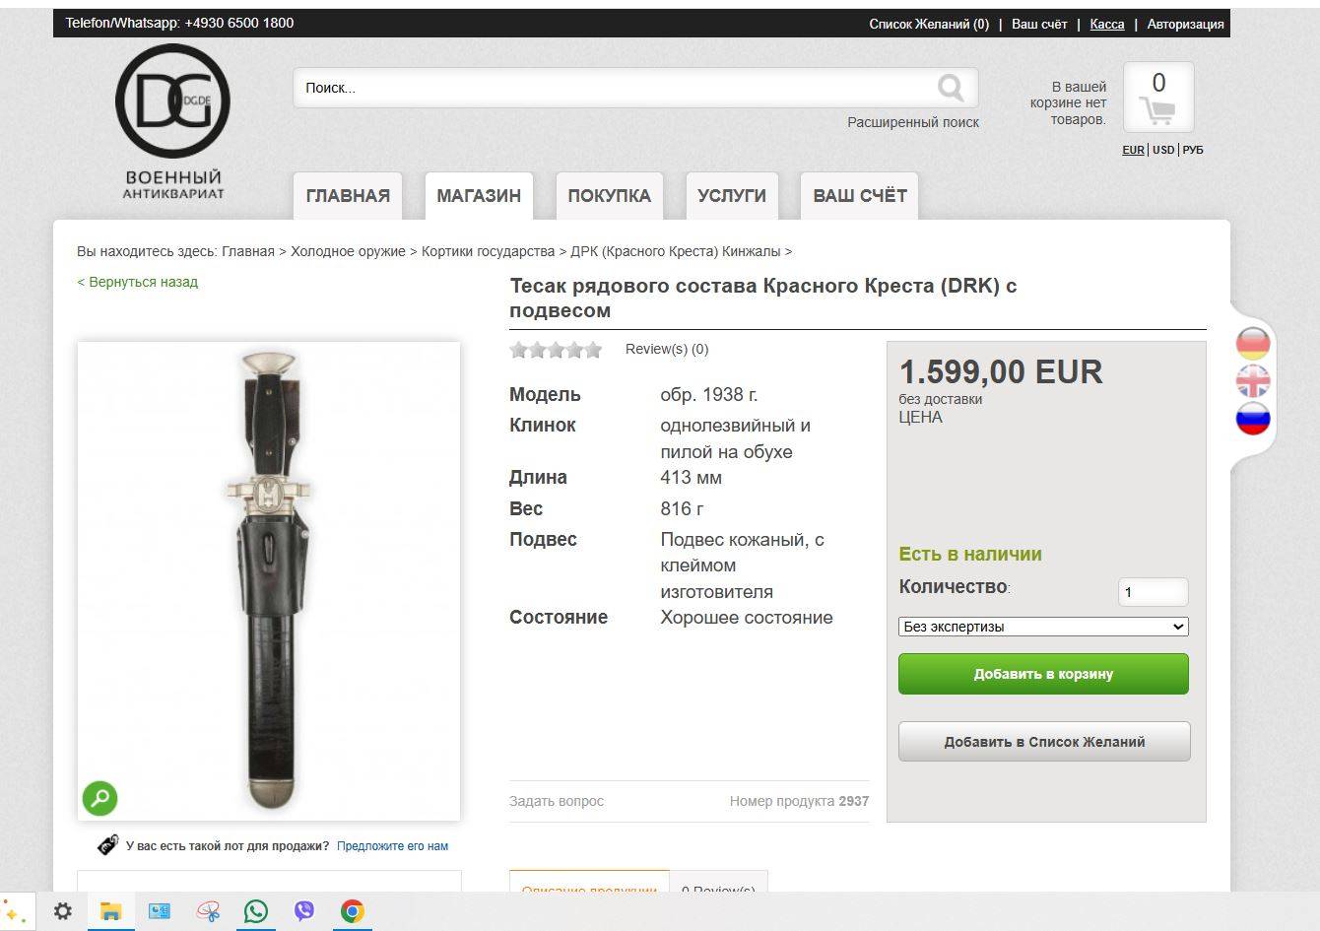Image resolution: width=1320 pixels, height=931 pixels.
Task: Switch site language to German flag
Action: (1253, 343)
